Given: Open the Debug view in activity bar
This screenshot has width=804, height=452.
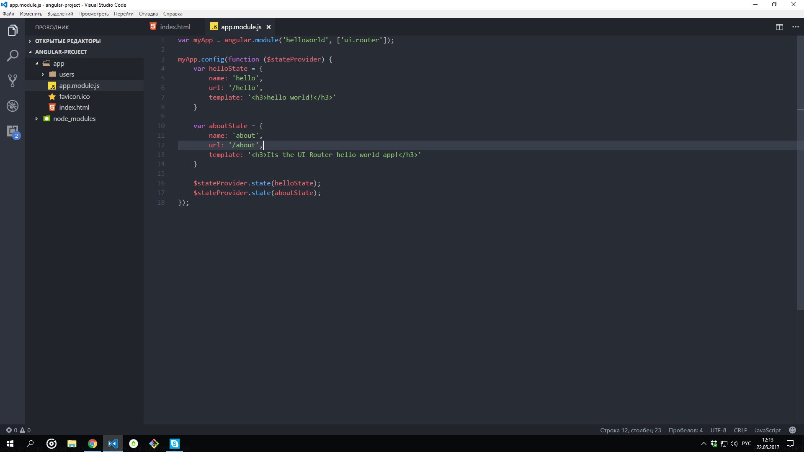Looking at the screenshot, I should pos(13,106).
